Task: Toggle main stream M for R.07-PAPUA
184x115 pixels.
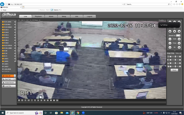Action: coord(15,45)
